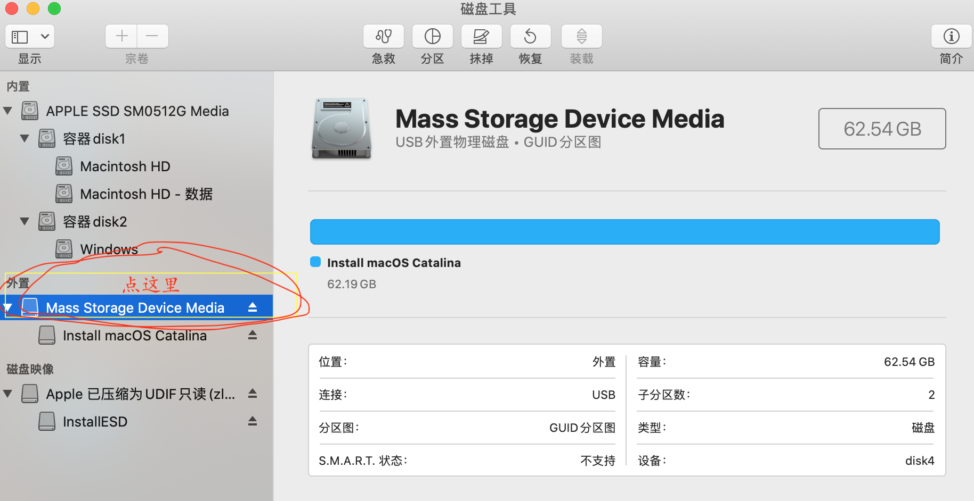Click the 装载 (Mount) toolbar icon
This screenshot has height=501, width=974.
pos(581,36)
